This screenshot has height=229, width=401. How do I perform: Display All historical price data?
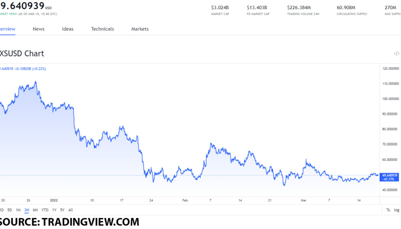pyautogui.click(x=70, y=210)
